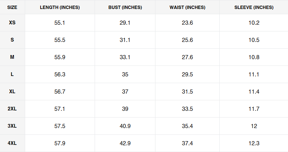The image size is (288, 152).
Task: Click the L waist value 29.5
Action: 187,75
